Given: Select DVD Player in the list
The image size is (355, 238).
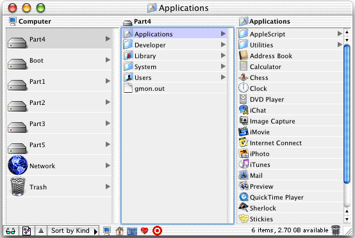Looking at the screenshot, I should (x=290, y=99).
